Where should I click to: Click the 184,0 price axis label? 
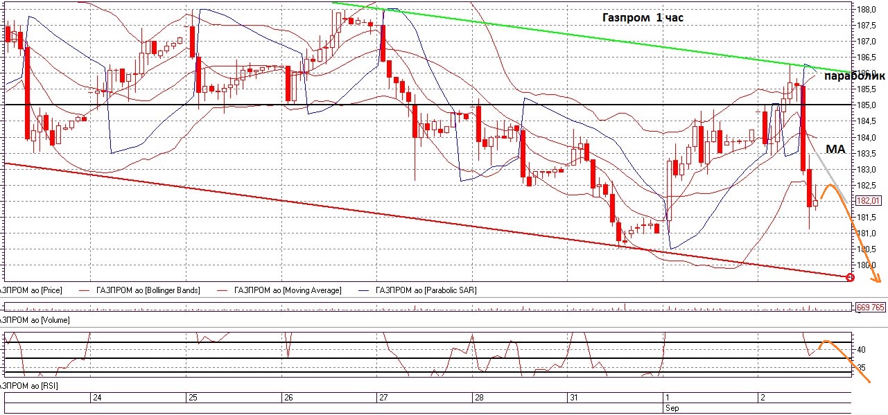pos(867,137)
